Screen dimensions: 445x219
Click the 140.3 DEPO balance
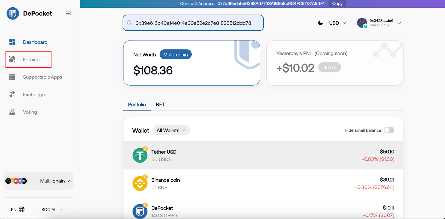[x=164, y=216]
